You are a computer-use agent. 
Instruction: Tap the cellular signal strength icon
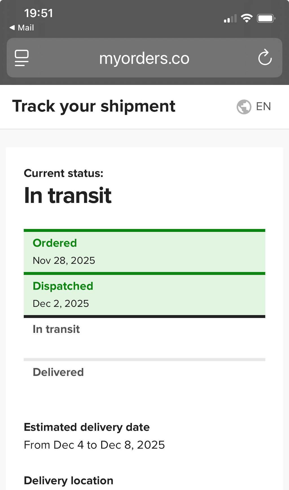230,19
